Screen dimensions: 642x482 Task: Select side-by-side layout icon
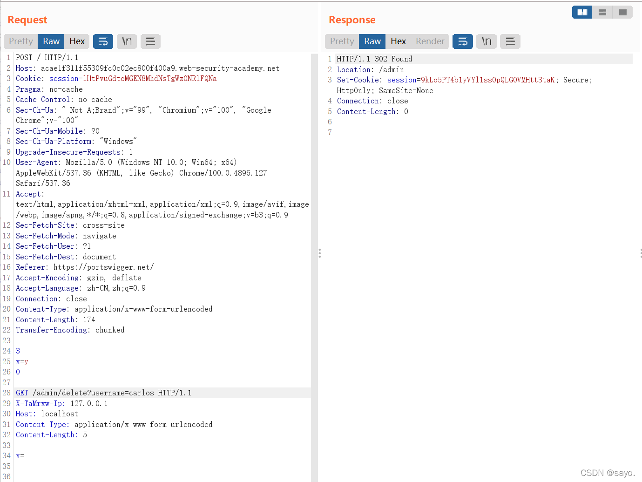(x=582, y=12)
